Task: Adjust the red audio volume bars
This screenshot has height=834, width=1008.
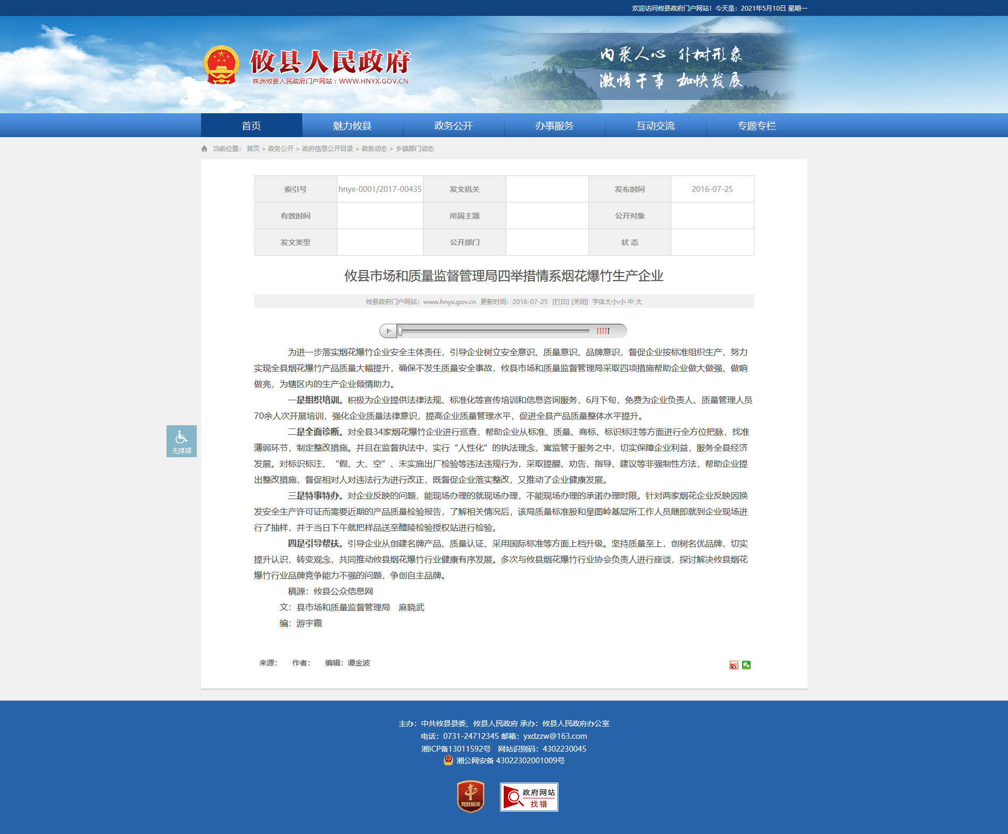Action: (603, 331)
